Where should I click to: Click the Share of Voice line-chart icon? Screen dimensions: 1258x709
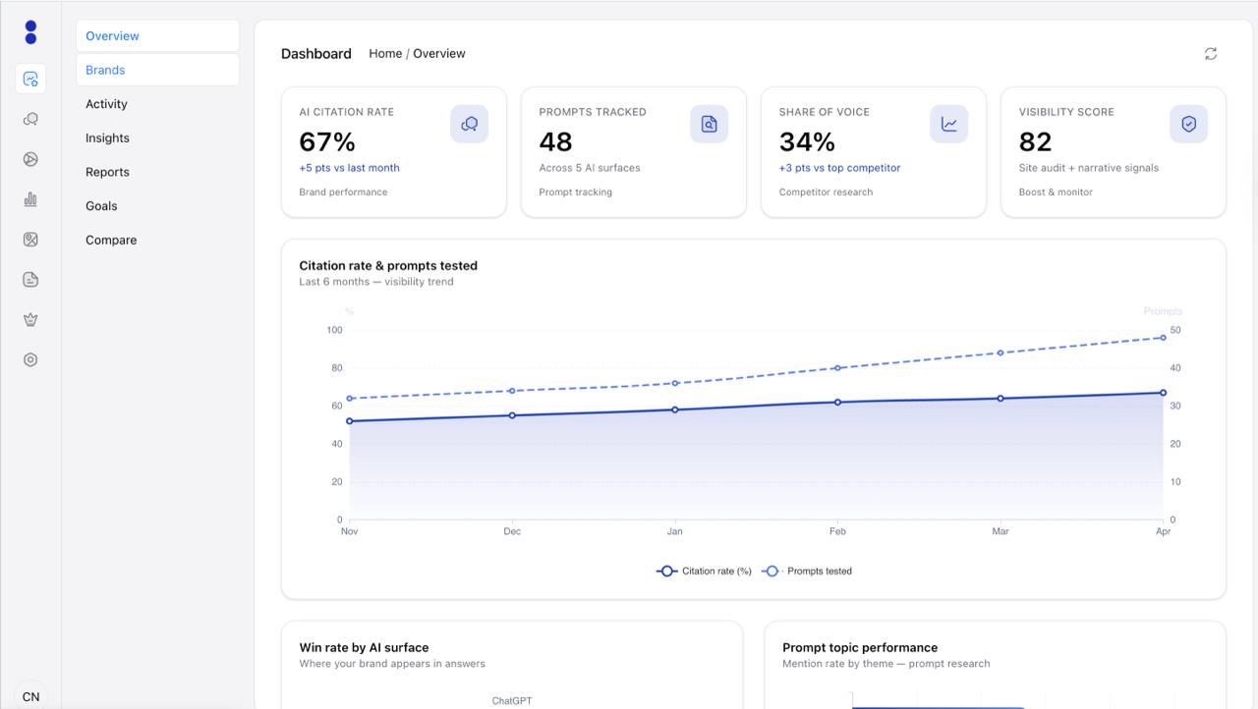pyautogui.click(x=948, y=124)
